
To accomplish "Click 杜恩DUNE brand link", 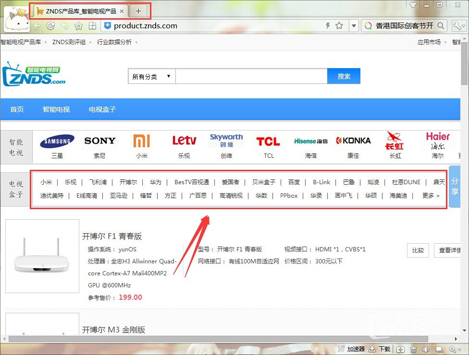I will pyautogui.click(x=406, y=182).
